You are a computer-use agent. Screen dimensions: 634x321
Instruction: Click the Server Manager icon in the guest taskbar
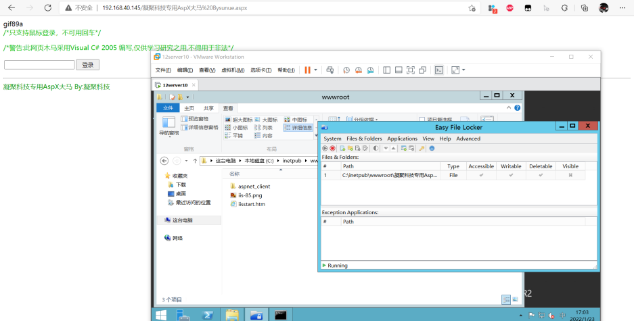point(183,315)
